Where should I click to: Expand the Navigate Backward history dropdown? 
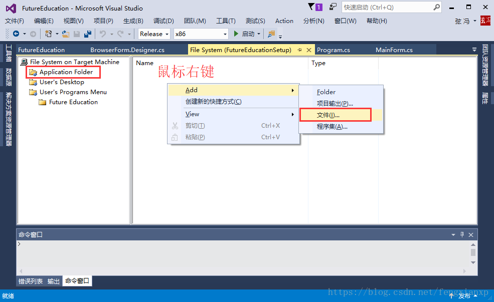pyautogui.click(x=24, y=34)
